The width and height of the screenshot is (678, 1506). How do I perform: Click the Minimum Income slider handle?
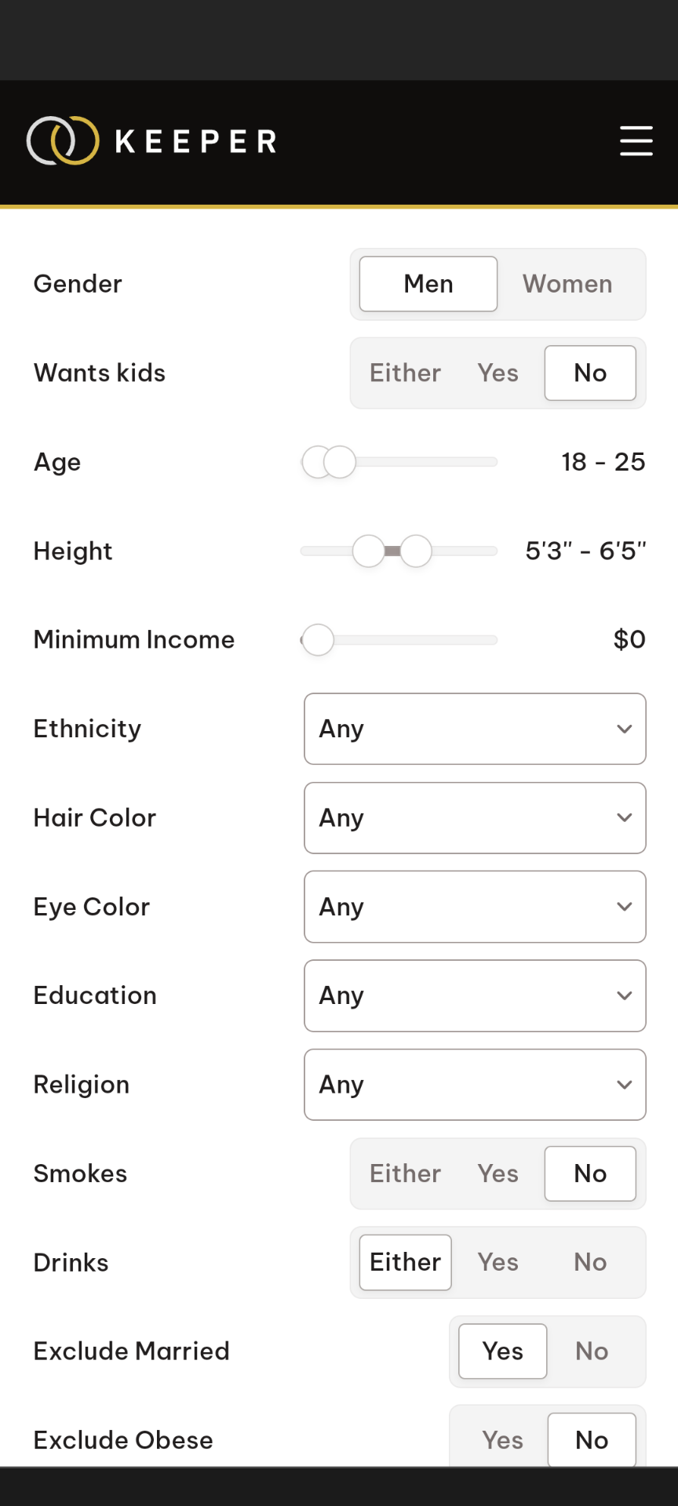point(318,640)
